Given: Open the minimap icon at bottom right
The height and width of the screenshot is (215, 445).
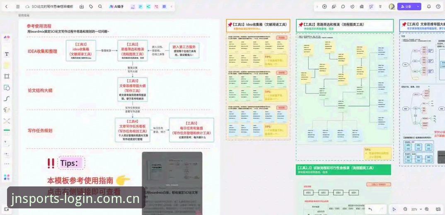Looking at the screenshot, I should pyautogui.click(x=438, y=209).
